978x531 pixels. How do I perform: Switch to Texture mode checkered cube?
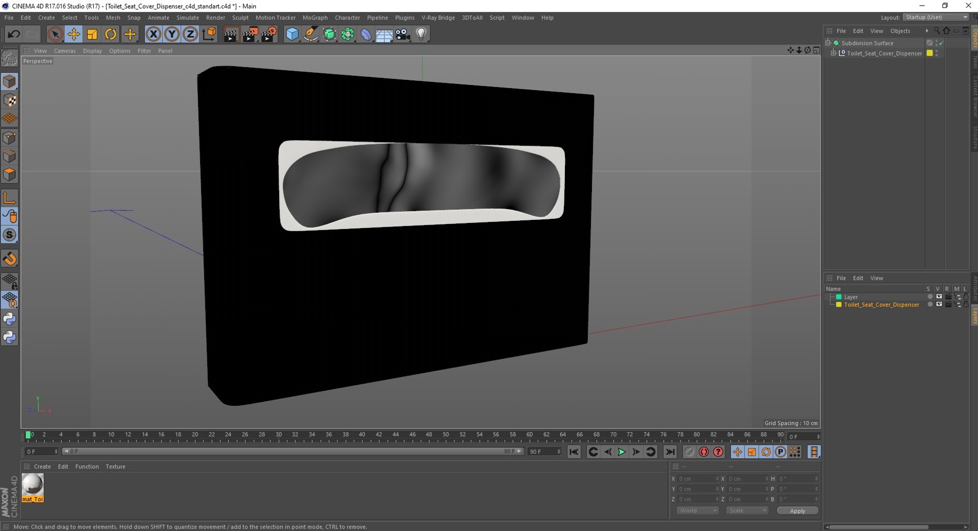(x=9, y=100)
